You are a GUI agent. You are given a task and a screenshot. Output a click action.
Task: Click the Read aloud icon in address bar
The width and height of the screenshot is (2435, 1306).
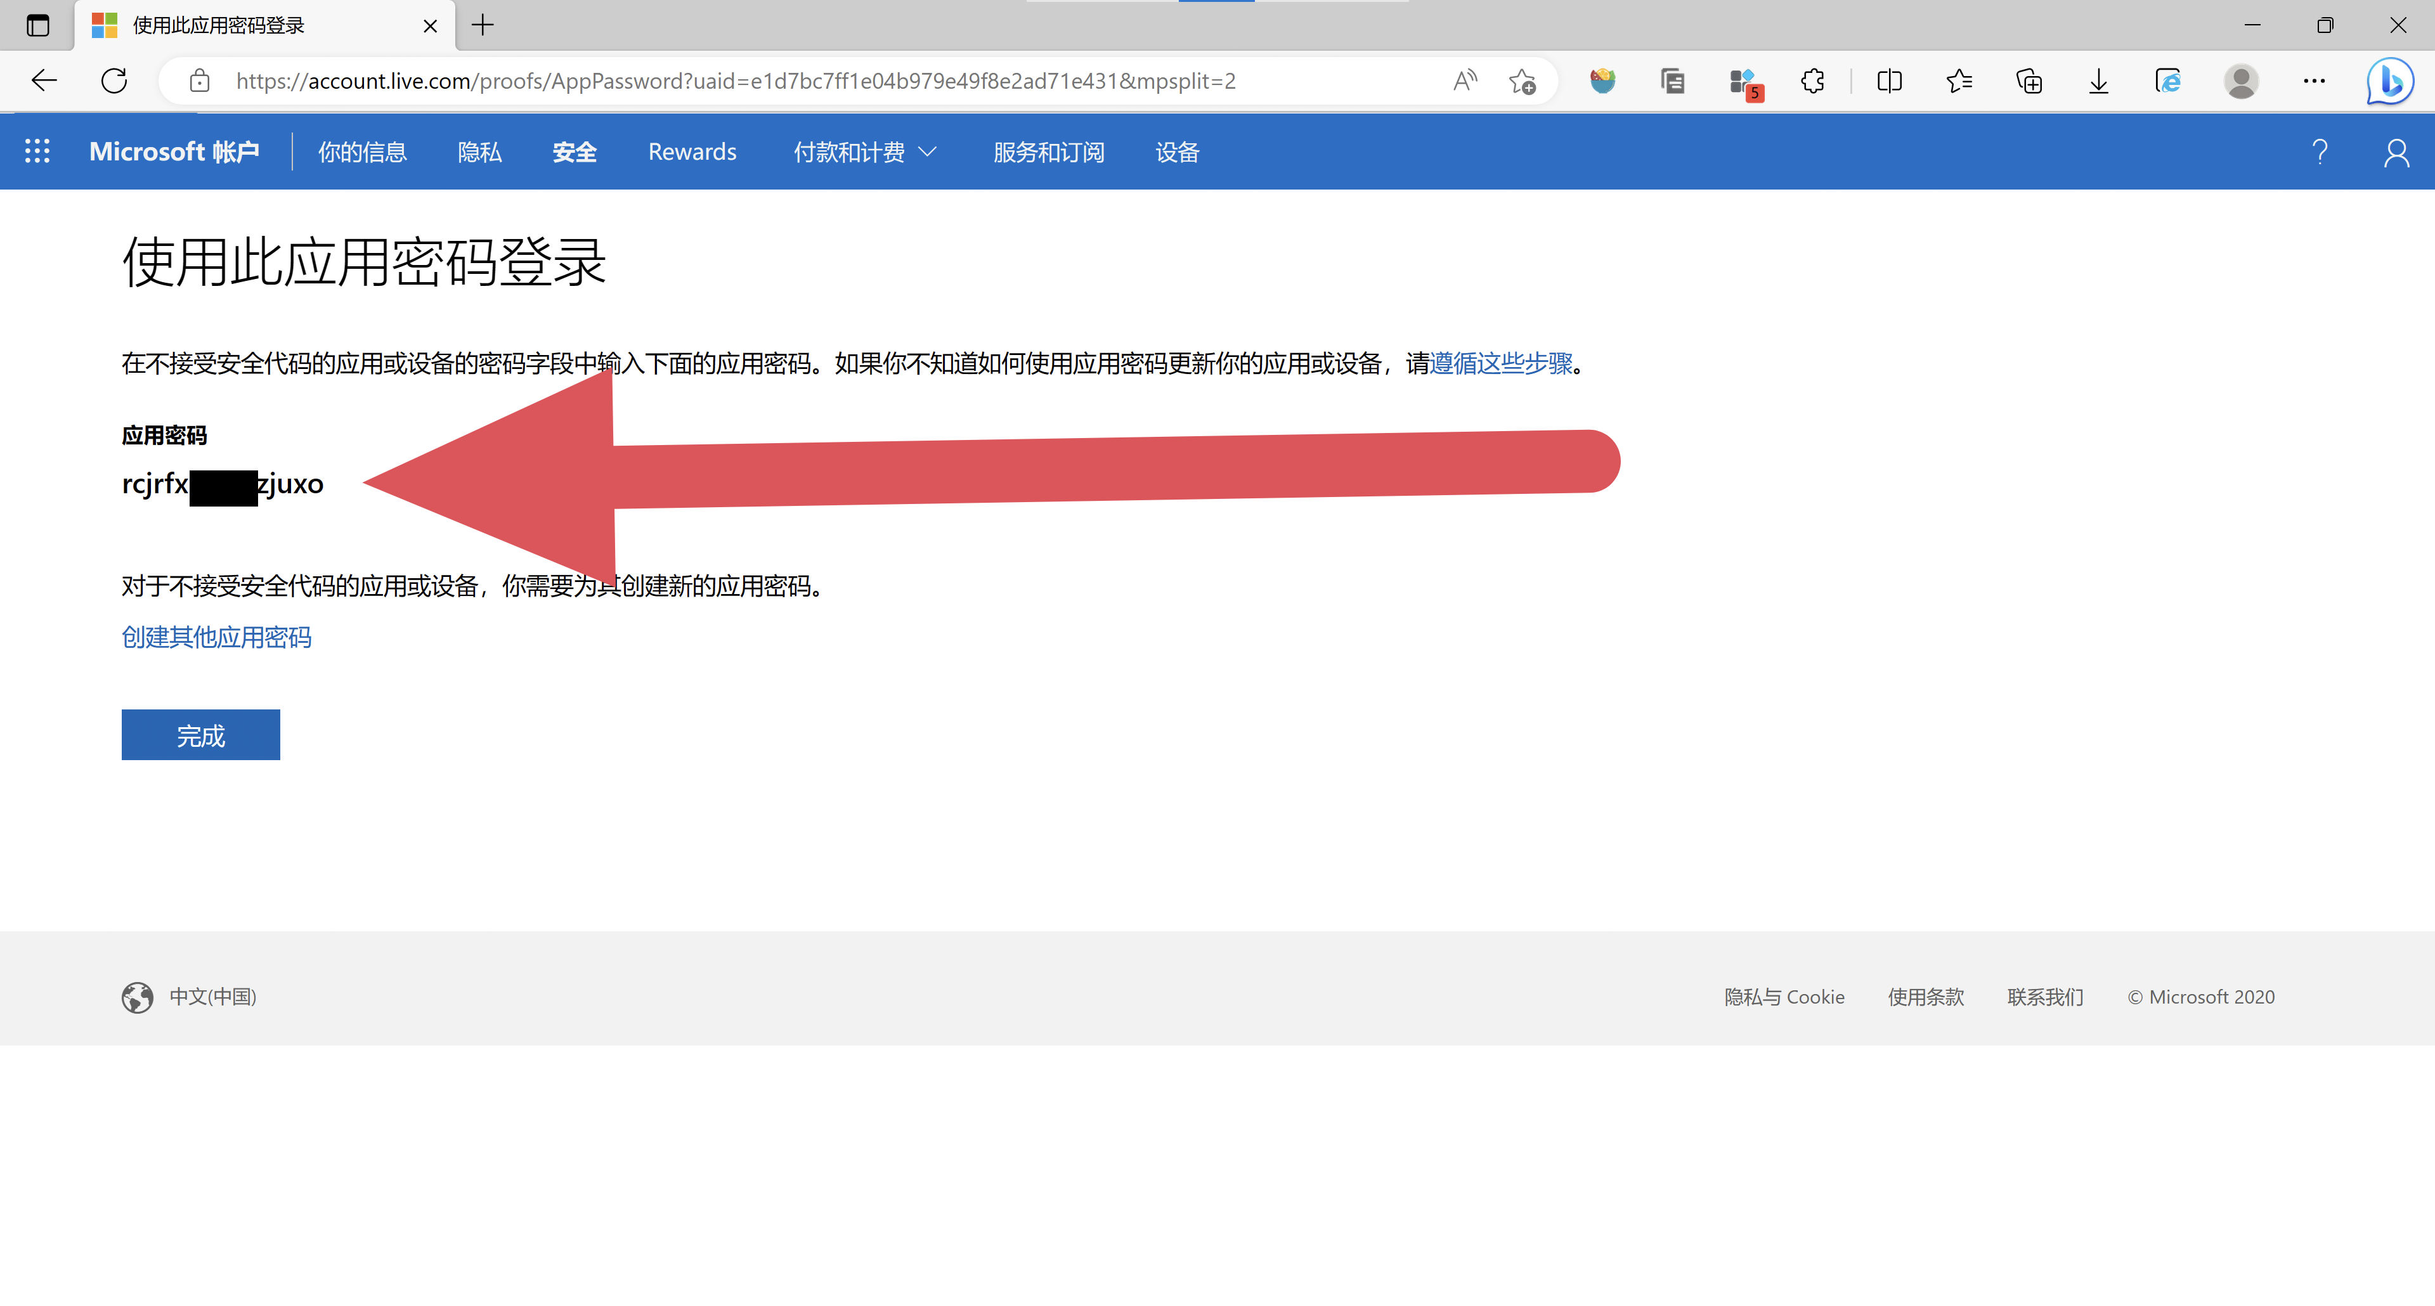pos(1464,81)
